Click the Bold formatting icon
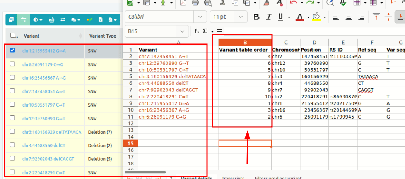Viewport: 405px width, 179px height. coord(256,17)
